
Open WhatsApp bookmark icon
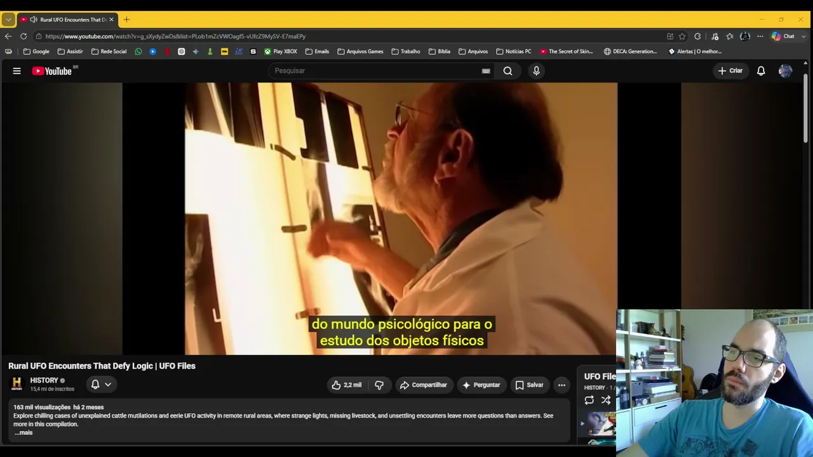point(138,51)
